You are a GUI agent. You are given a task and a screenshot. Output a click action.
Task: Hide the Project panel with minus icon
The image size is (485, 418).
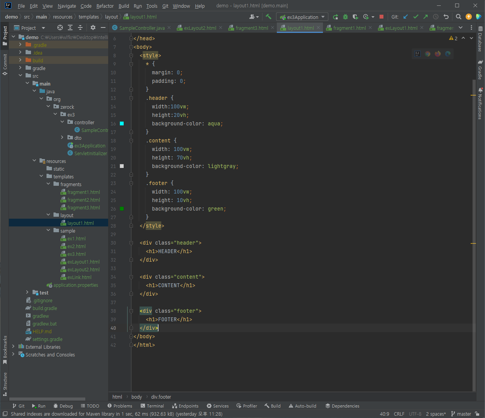coord(103,27)
